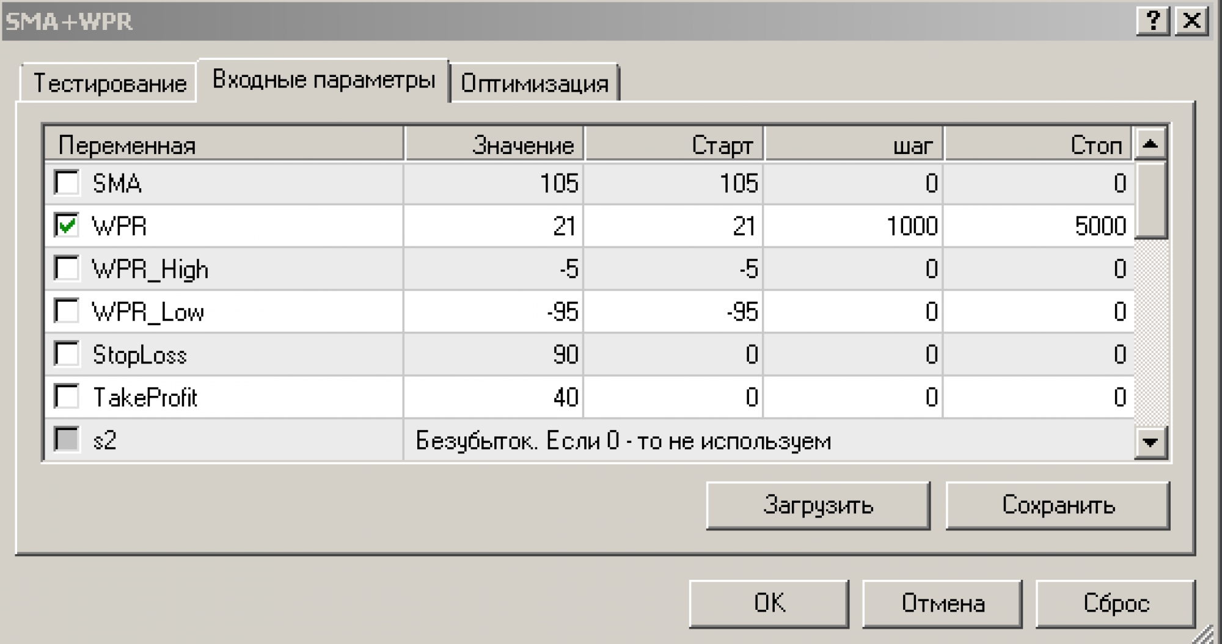Switch to the Тестирование tab
Screen dimensions: 1222x644
[x=109, y=82]
